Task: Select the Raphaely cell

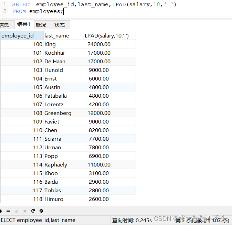Action: 64,165
